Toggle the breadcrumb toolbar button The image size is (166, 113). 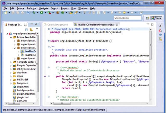(84, 13)
